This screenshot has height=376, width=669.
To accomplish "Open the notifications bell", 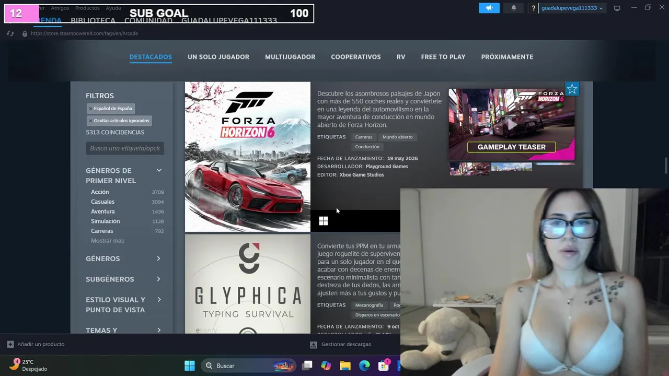I will (x=514, y=8).
